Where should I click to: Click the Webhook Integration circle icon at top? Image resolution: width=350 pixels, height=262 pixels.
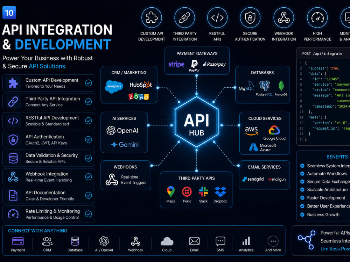284,17
